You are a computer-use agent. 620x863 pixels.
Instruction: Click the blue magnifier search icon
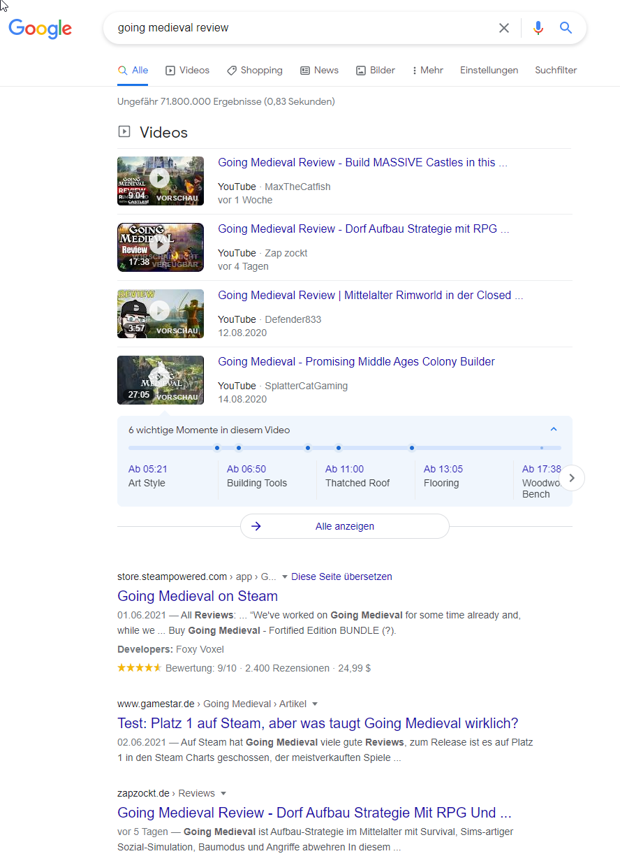[x=566, y=28]
